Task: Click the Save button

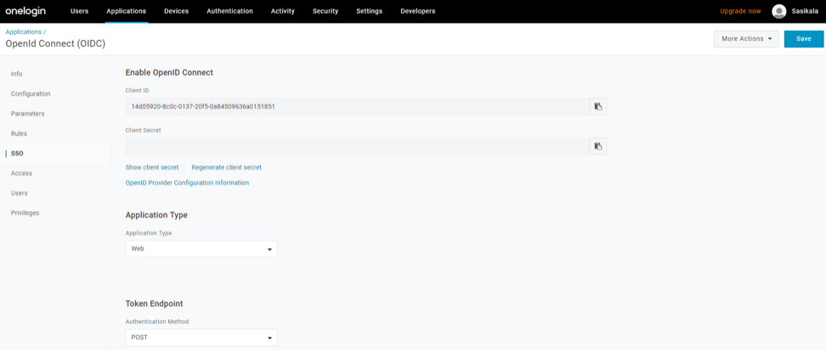Action: (x=803, y=39)
